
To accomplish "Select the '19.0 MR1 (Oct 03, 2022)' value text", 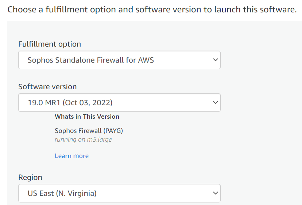I will pos(70,103).
